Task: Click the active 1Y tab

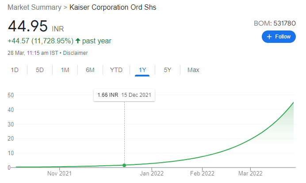Action: pyautogui.click(x=142, y=70)
